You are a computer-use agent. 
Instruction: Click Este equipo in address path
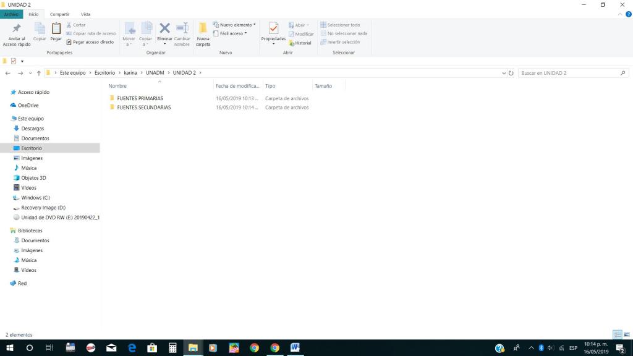(x=73, y=73)
